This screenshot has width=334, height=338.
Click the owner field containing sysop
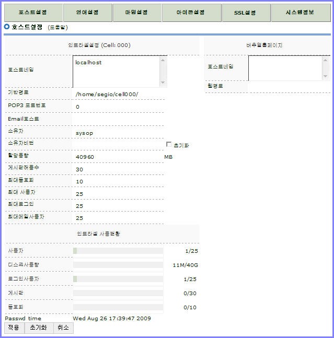pos(118,133)
